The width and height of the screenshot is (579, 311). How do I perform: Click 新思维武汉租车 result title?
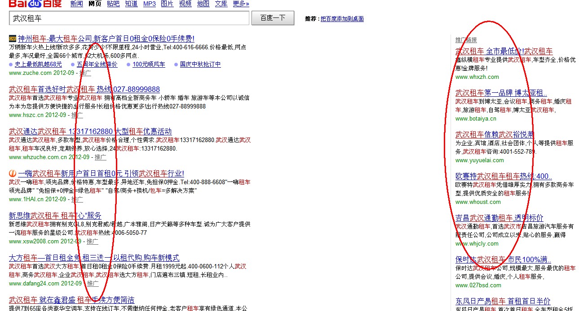point(55,216)
